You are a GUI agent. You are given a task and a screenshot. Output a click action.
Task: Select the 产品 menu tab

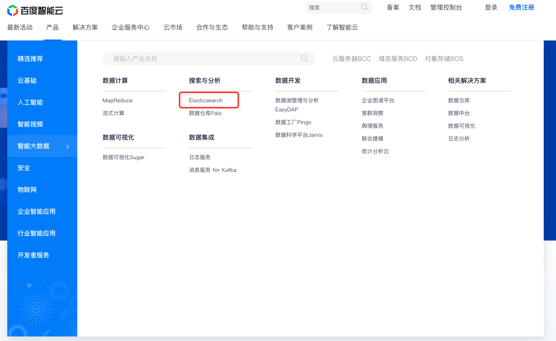(52, 27)
